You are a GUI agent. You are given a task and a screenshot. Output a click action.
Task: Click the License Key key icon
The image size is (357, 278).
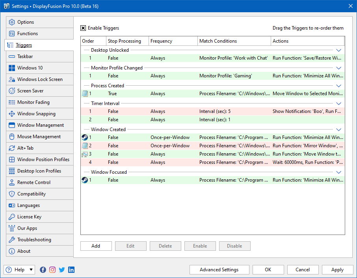pos(11,217)
